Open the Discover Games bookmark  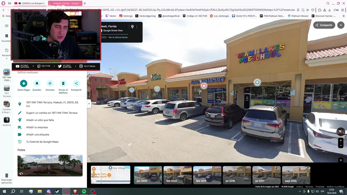[x=324, y=16]
